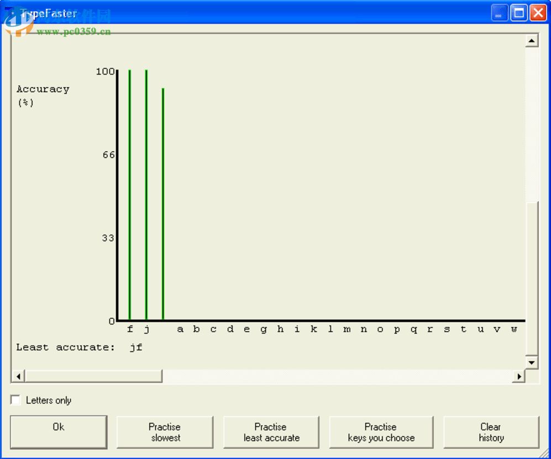Viewport: 551px width, 459px height.
Task: Click the 'e' letter on the axis
Action: 246,329
